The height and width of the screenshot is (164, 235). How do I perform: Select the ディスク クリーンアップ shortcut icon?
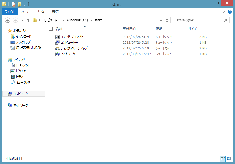point(57,48)
